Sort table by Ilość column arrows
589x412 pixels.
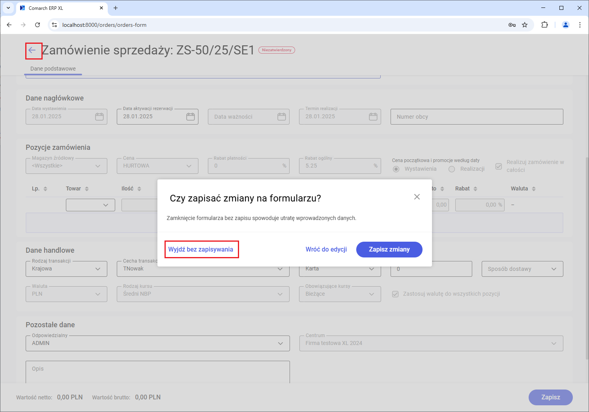pos(139,189)
